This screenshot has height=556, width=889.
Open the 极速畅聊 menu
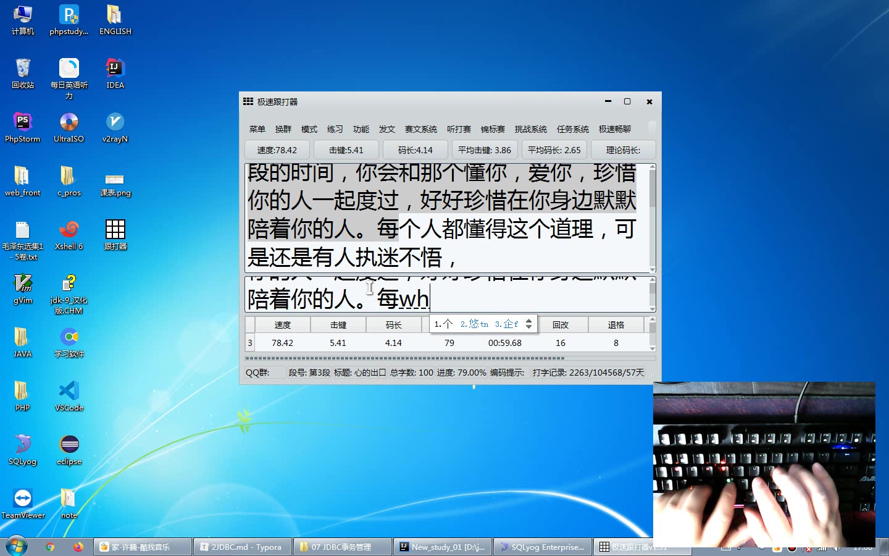pos(615,129)
